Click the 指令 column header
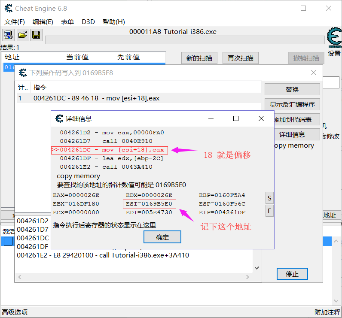Screen dimensions: 342x318 tap(40, 88)
